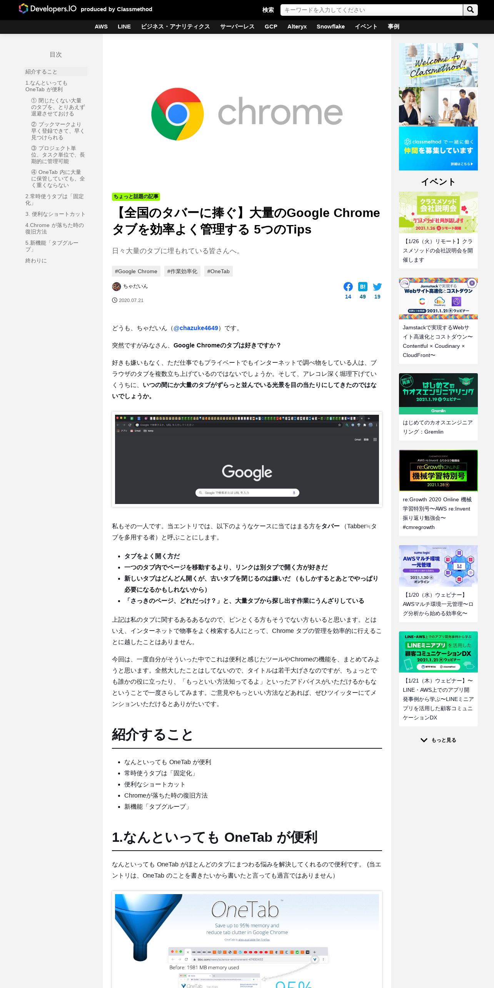This screenshot has width=494, height=988.
Task: Open the OneTab funnel promo image
Action: click(247, 940)
